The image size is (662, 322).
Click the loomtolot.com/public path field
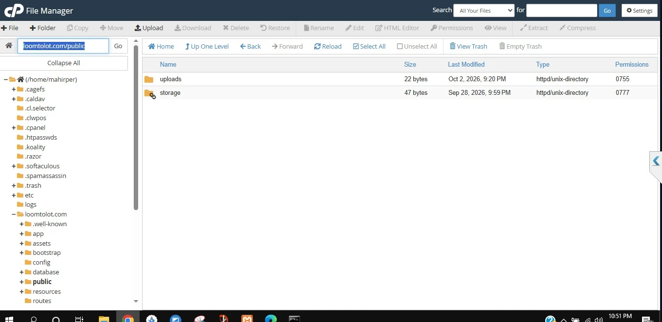(x=63, y=46)
